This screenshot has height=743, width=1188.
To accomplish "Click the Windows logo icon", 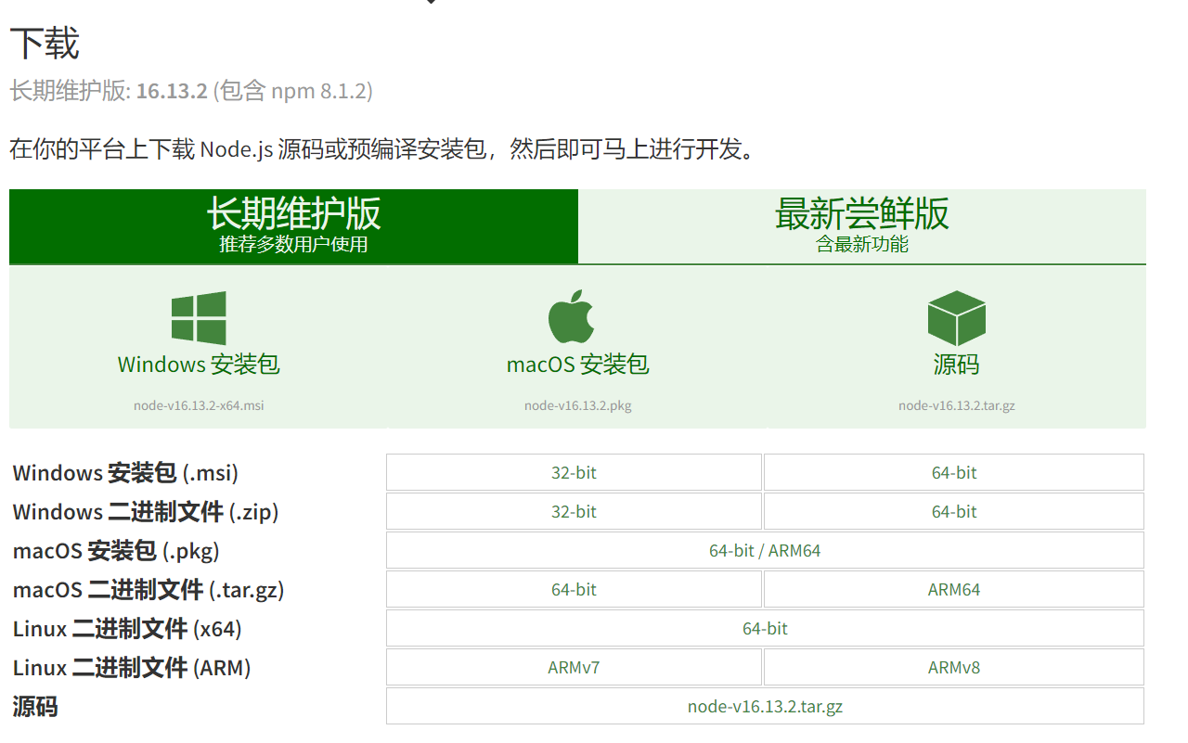I will [x=199, y=318].
